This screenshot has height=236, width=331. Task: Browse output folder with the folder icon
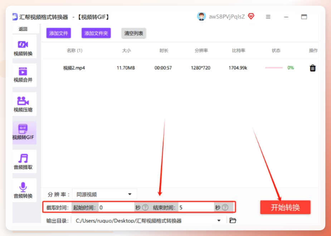coord(233,220)
